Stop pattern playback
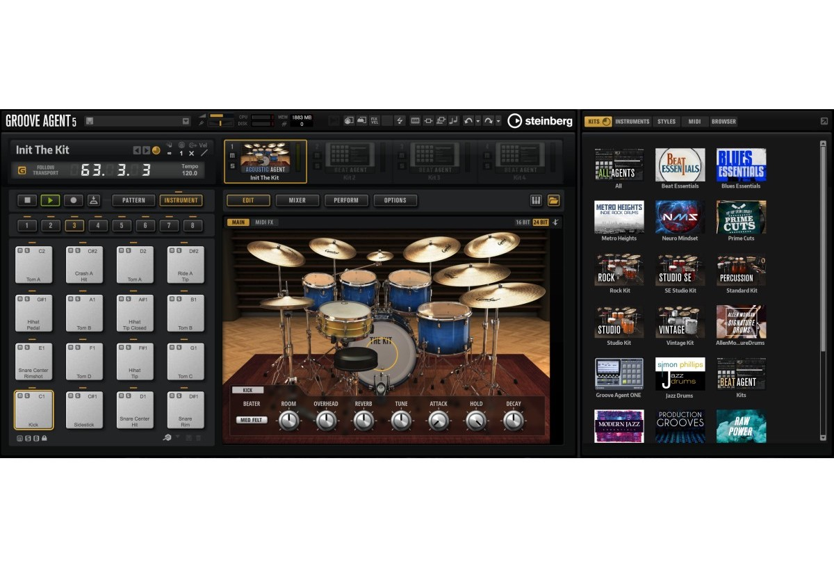Viewport: 834px width, 584px height. (x=27, y=200)
